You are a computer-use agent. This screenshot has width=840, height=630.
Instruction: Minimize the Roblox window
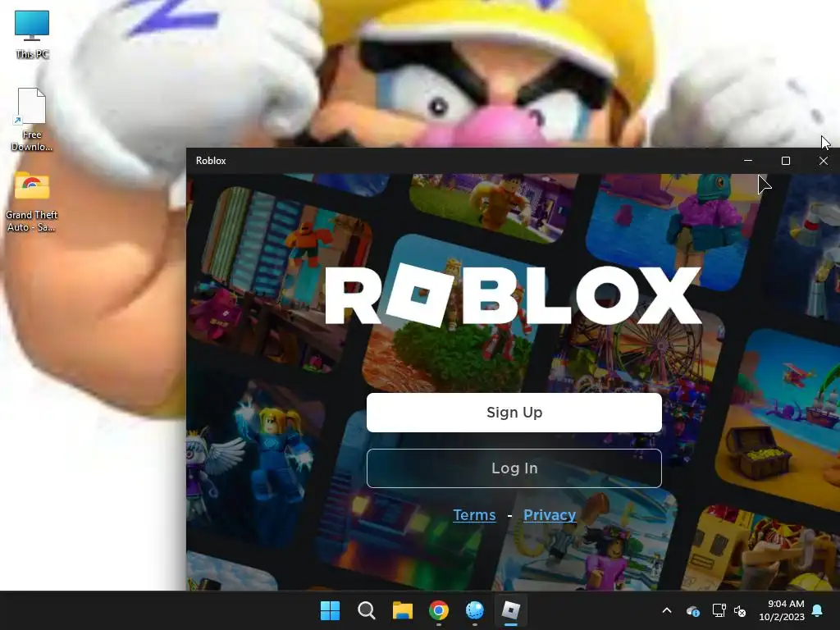pos(748,161)
